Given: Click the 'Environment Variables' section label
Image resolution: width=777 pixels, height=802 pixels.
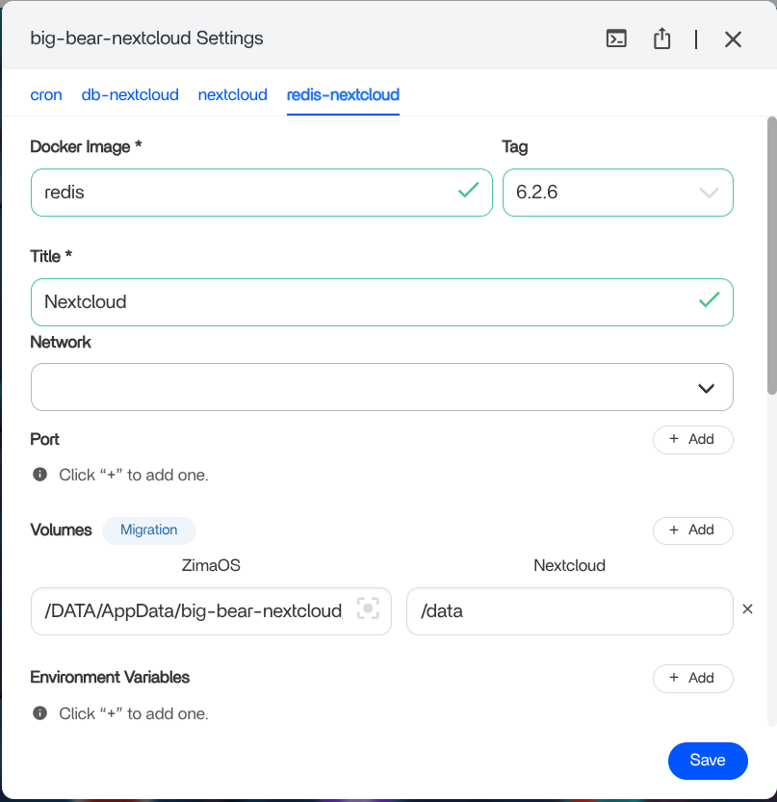Looking at the screenshot, I should pyautogui.click(x=110, y=677).
